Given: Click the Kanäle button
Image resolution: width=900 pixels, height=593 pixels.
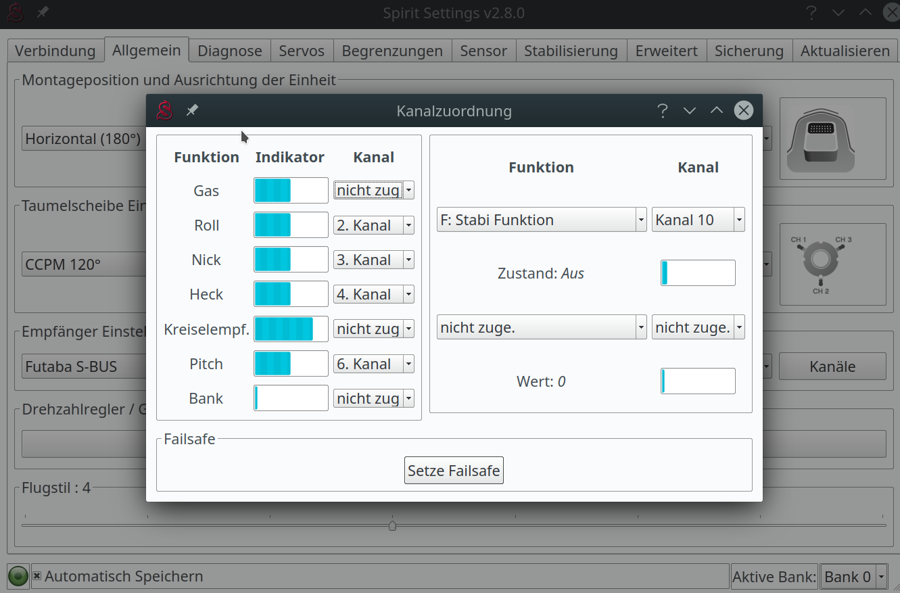Looking at the screenshot, I should pyautogui.click(x=832, y=366).
